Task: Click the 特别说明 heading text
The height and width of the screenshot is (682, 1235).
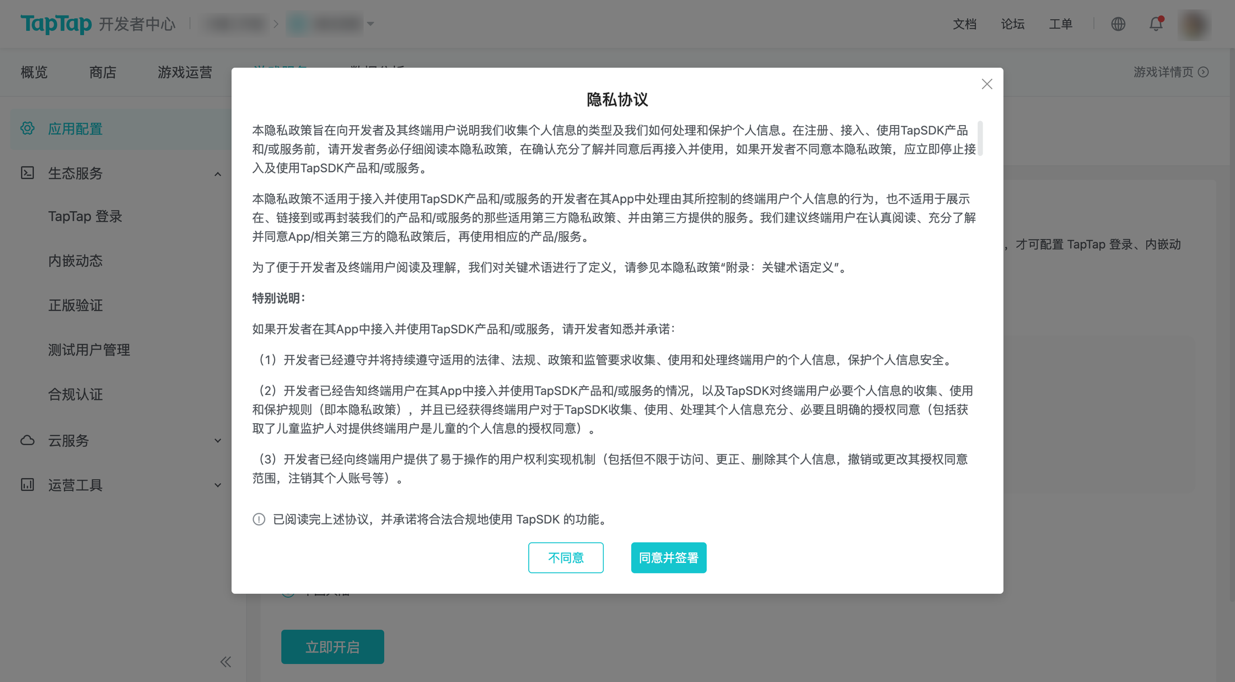Action: coord(278,298)
